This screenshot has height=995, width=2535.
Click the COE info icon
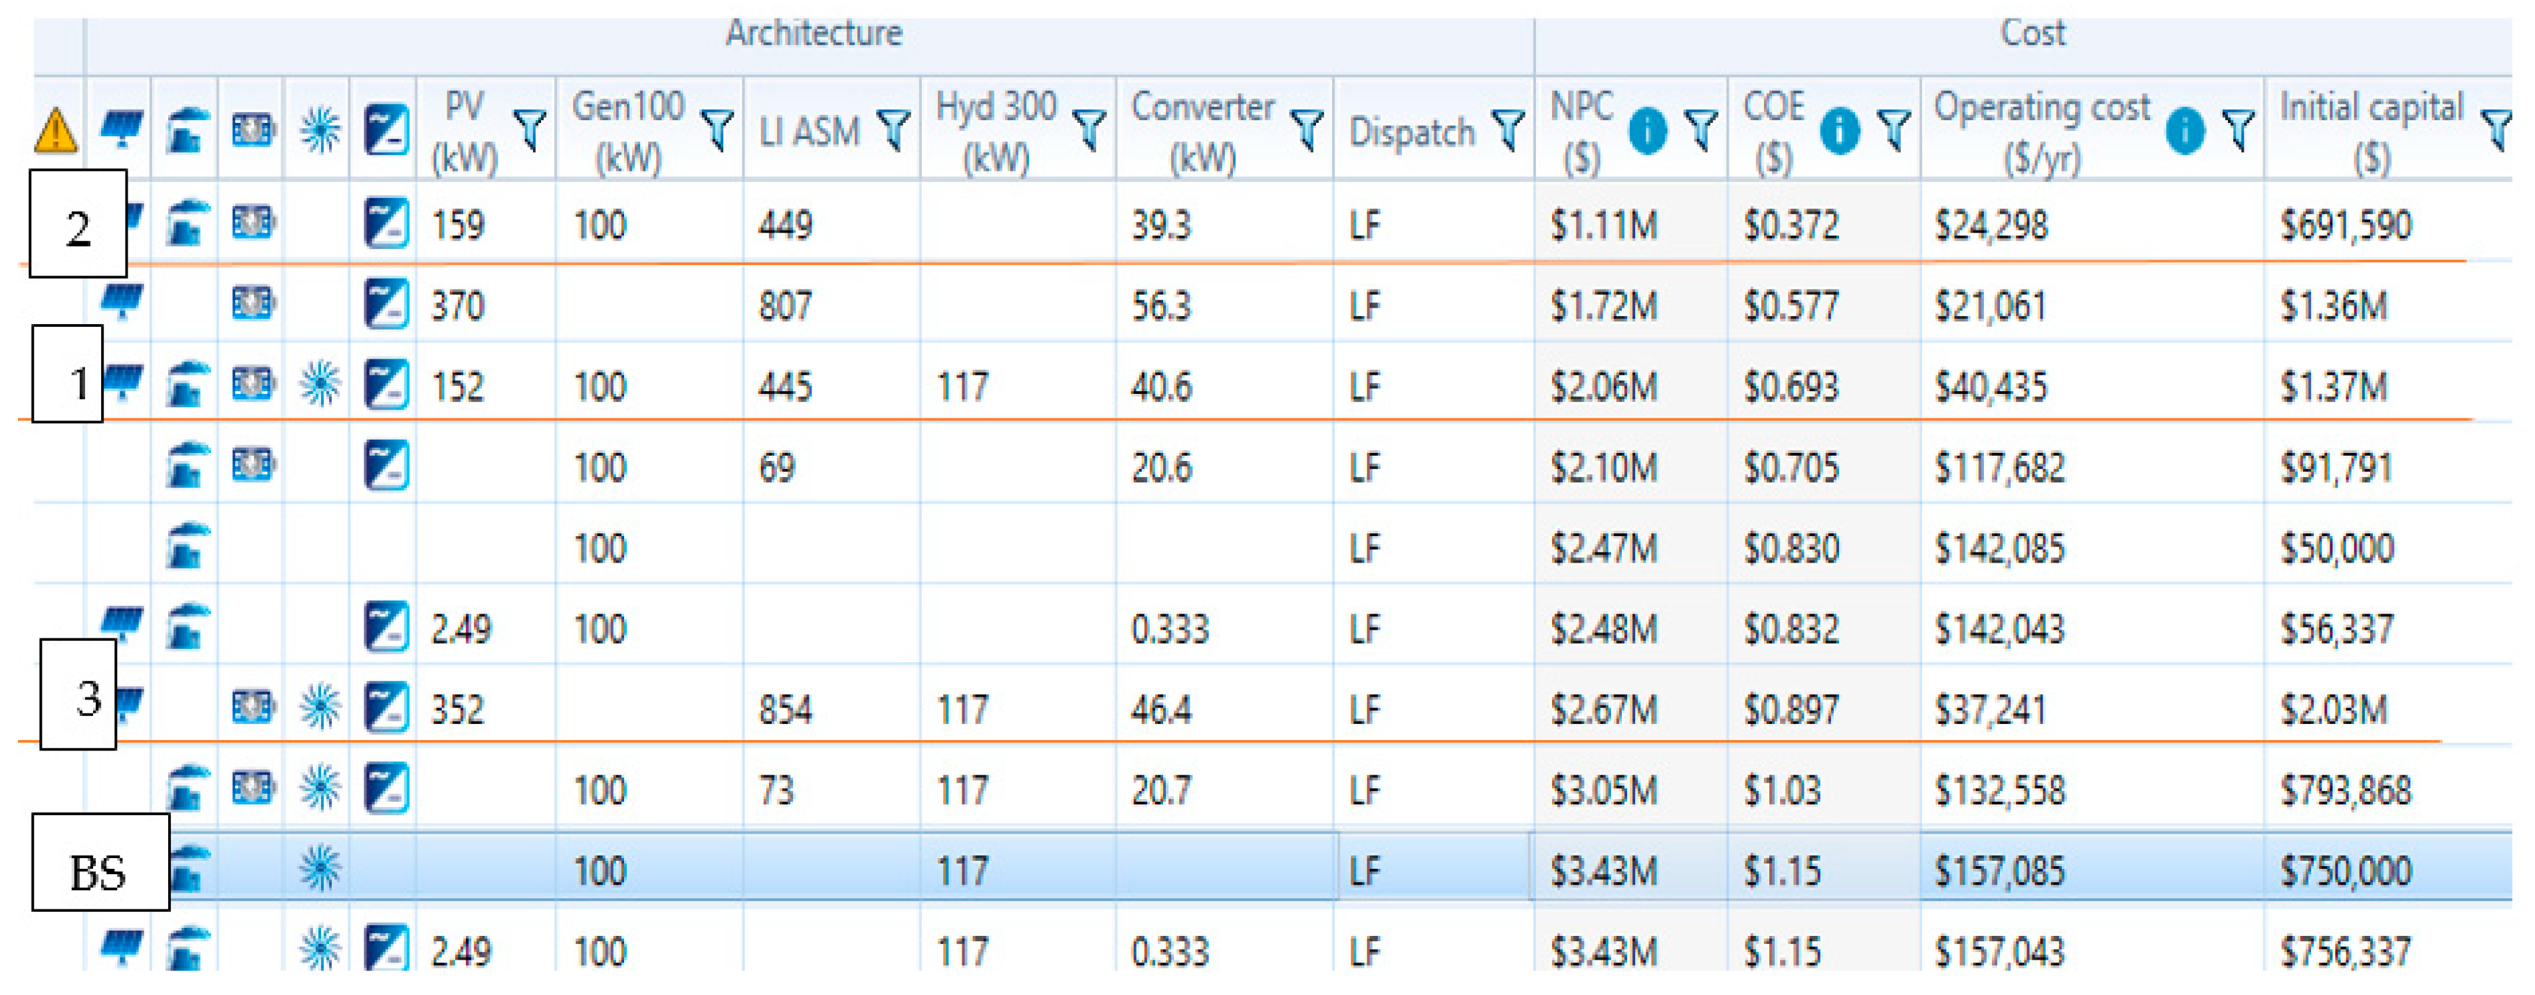pyautogui.click(x=1838, y=131)
